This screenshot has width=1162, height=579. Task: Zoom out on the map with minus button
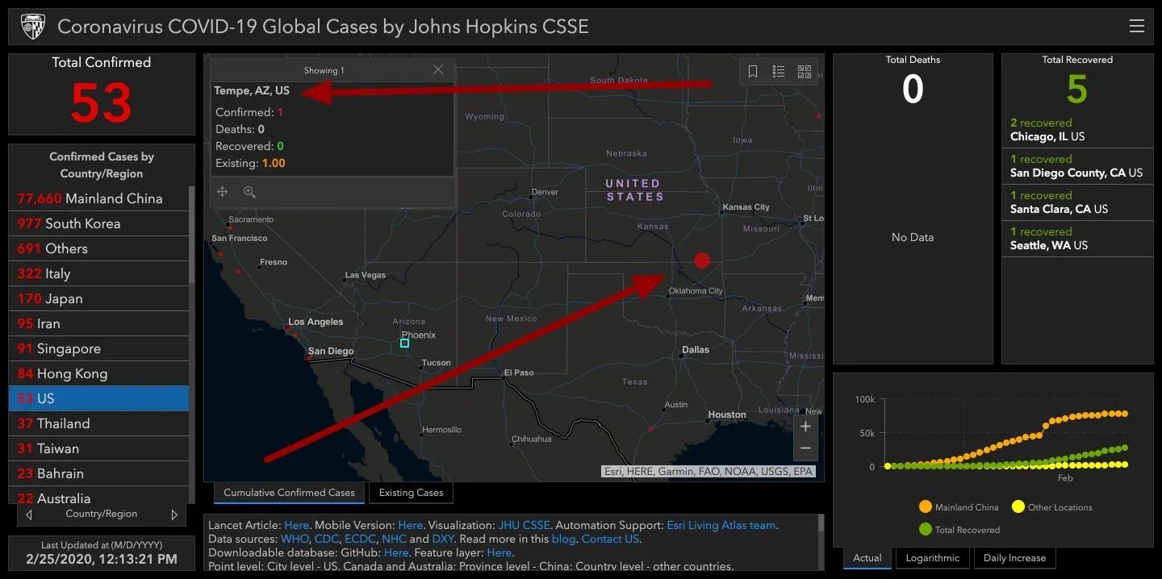point(805,449)
